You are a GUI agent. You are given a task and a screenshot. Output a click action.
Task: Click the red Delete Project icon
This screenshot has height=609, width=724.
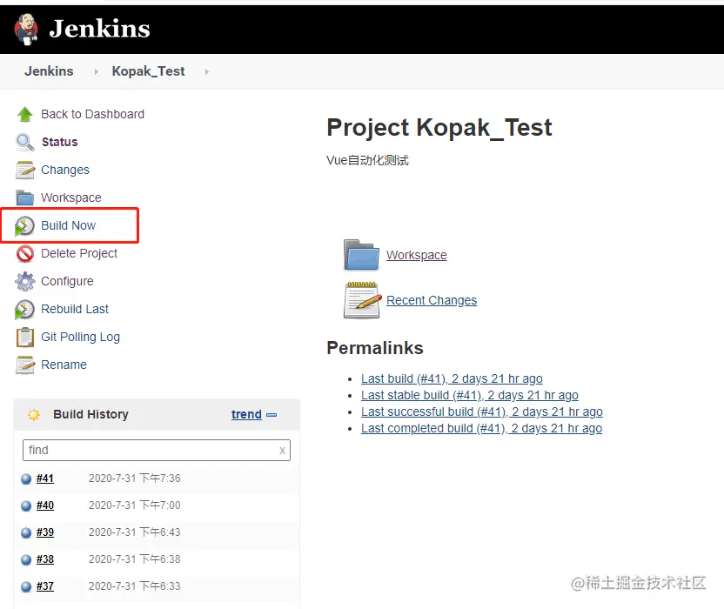pos(25,253)
